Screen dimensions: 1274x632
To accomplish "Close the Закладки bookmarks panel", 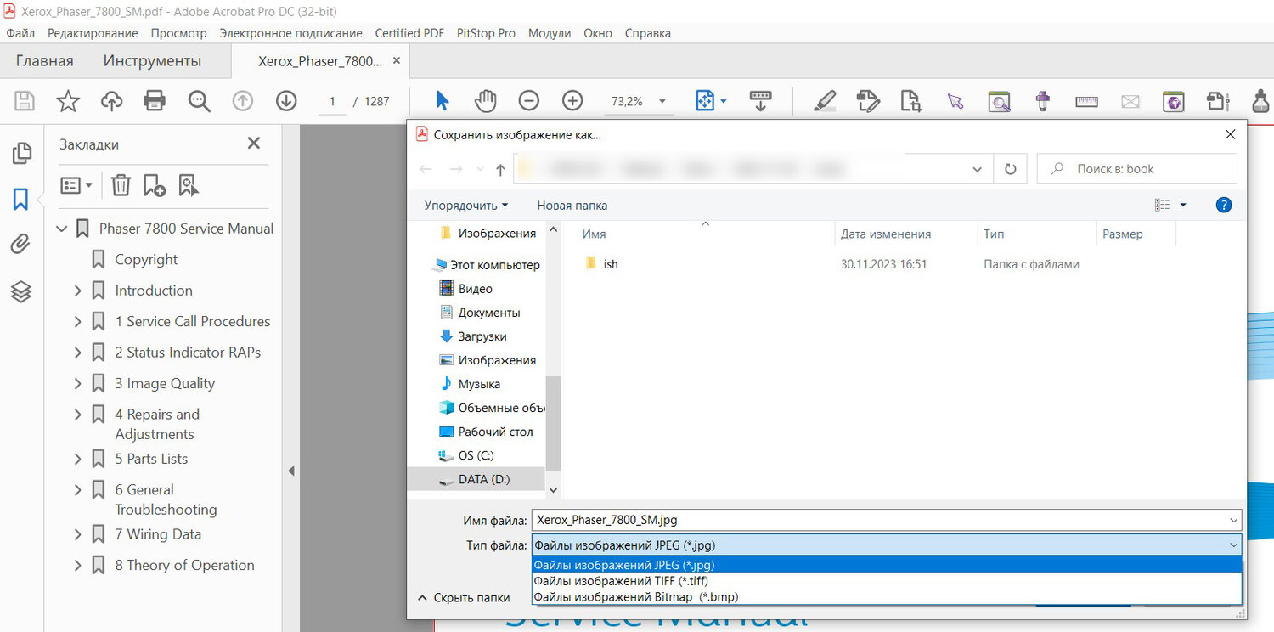I will (x=253, y=144).
